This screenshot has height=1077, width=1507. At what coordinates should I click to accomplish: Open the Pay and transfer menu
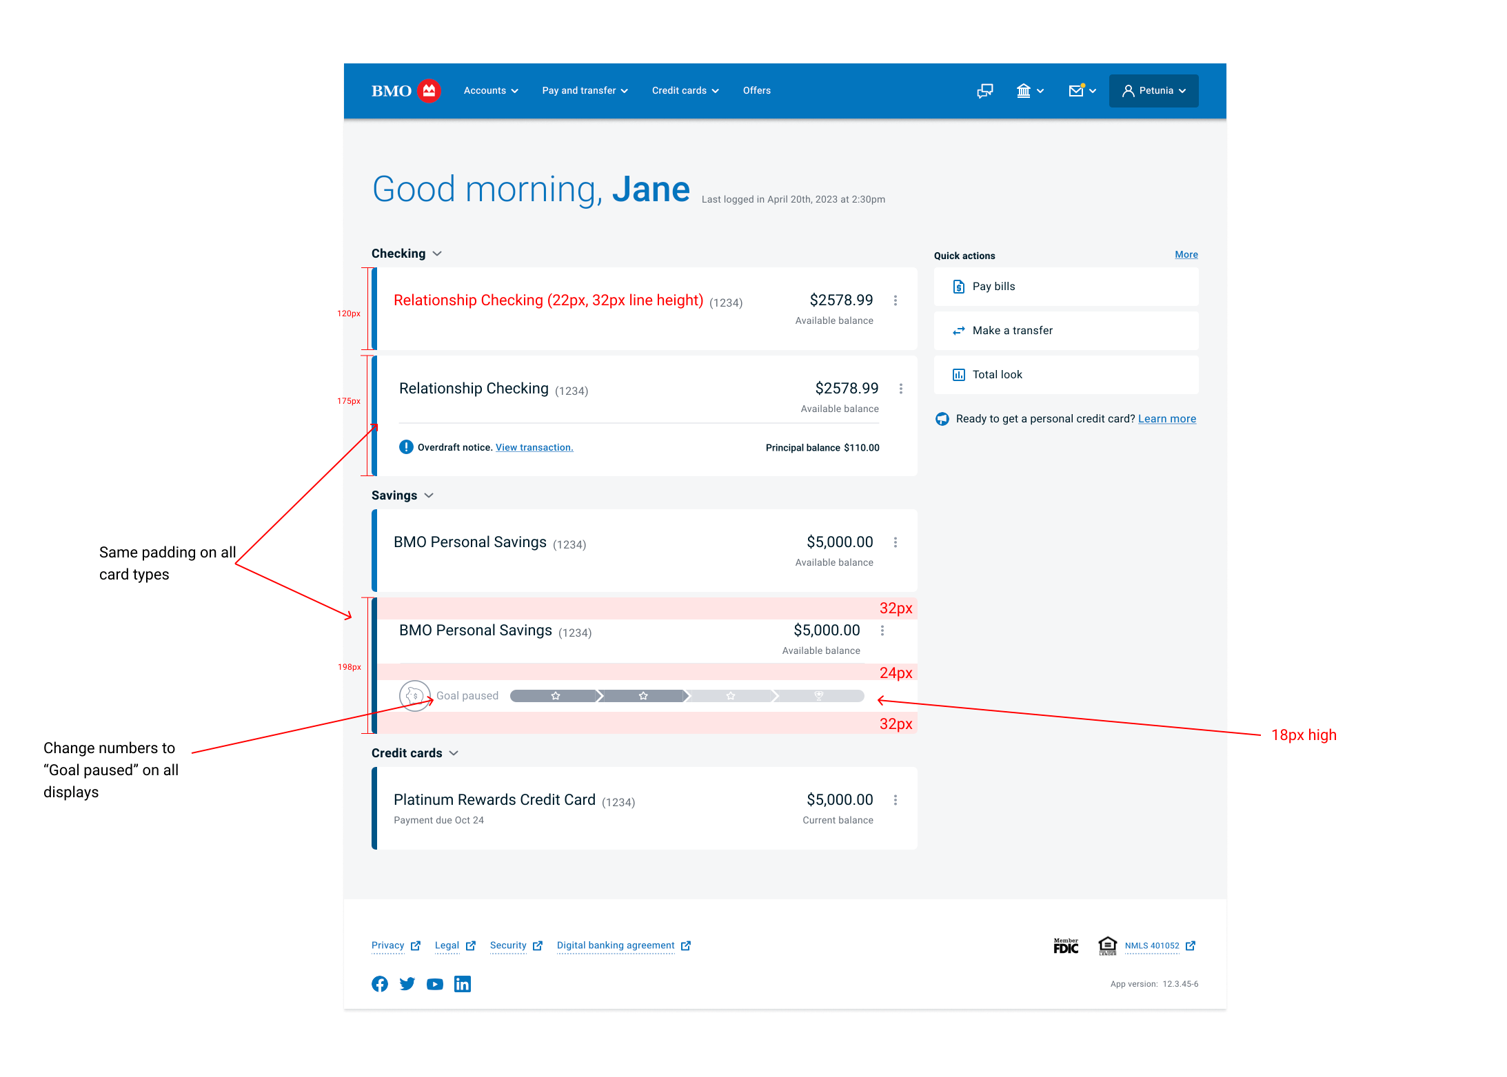(x=585, y=91)
